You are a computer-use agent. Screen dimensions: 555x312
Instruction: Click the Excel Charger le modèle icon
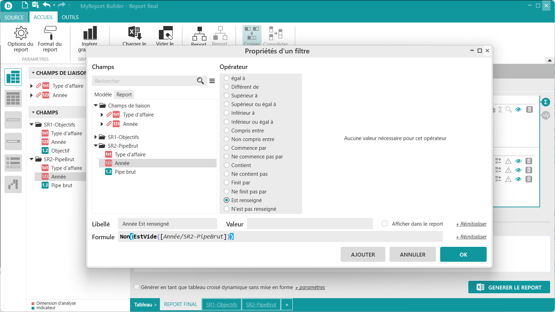[135, 33]
